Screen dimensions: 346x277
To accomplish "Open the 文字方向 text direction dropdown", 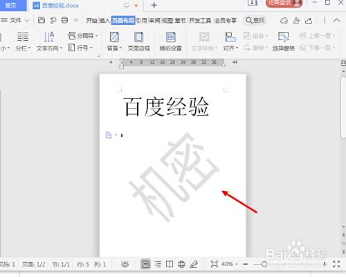I will tap(49, 42).
